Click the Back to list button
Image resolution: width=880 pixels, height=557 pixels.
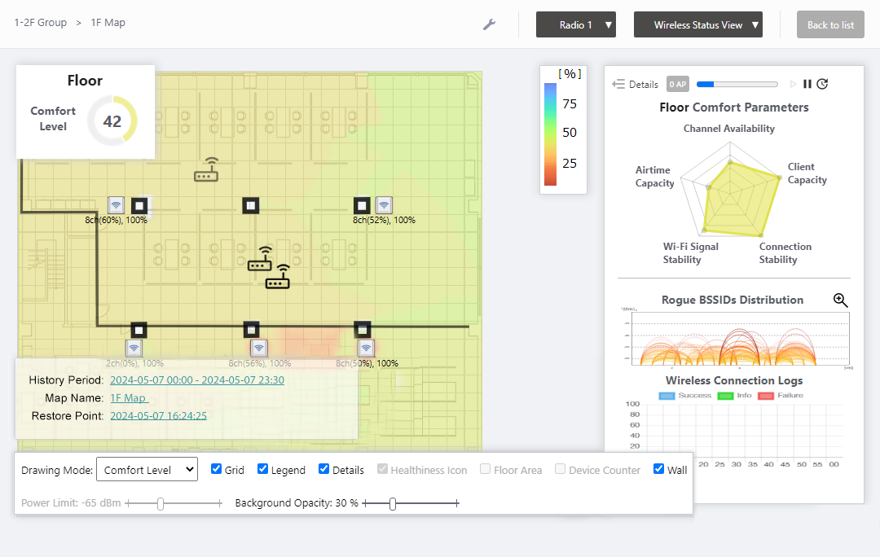coord(830,24)
